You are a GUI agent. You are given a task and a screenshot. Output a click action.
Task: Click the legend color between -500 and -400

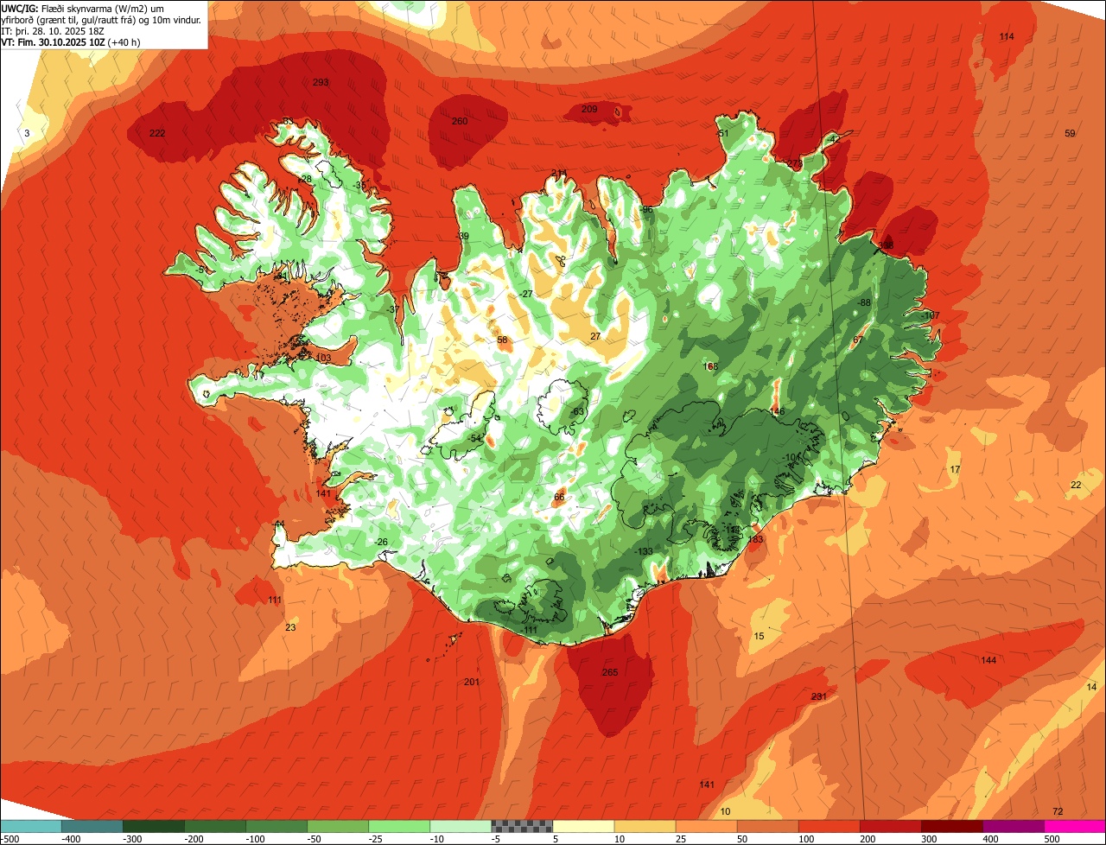click(30, 826)
